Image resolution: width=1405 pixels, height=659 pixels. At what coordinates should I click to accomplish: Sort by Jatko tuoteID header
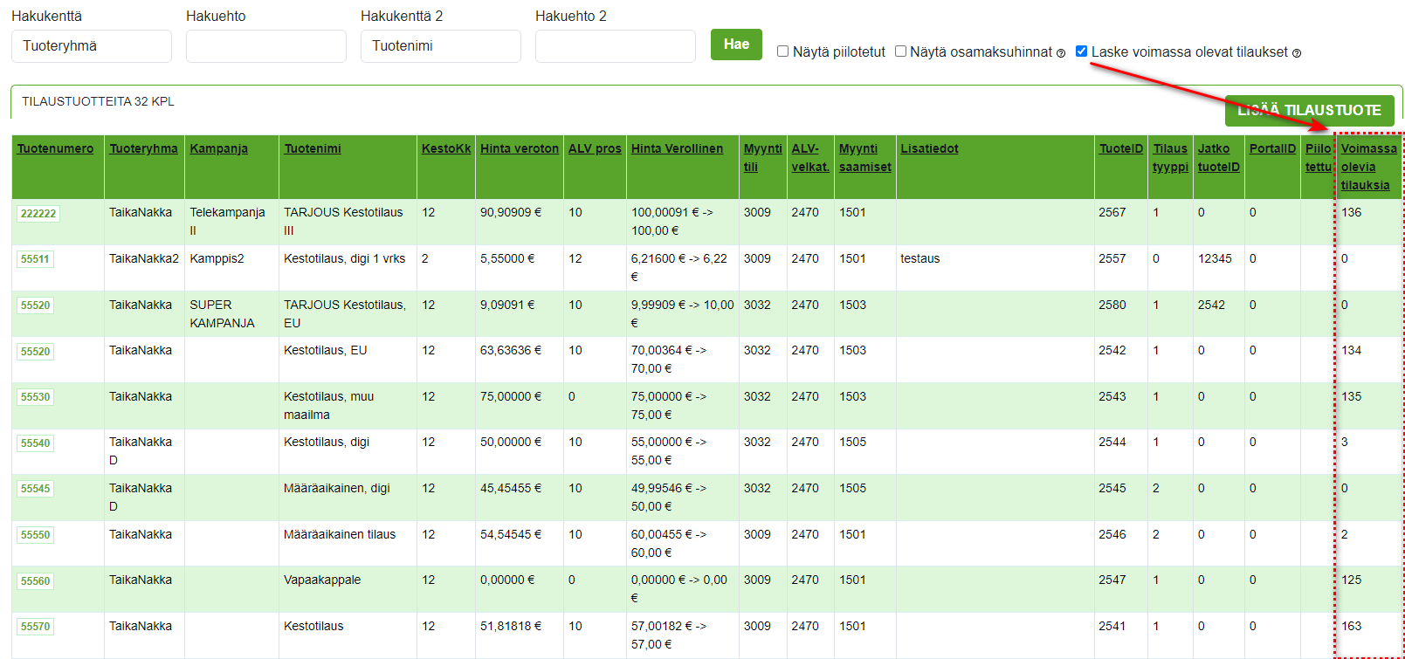coord(1218,158)
